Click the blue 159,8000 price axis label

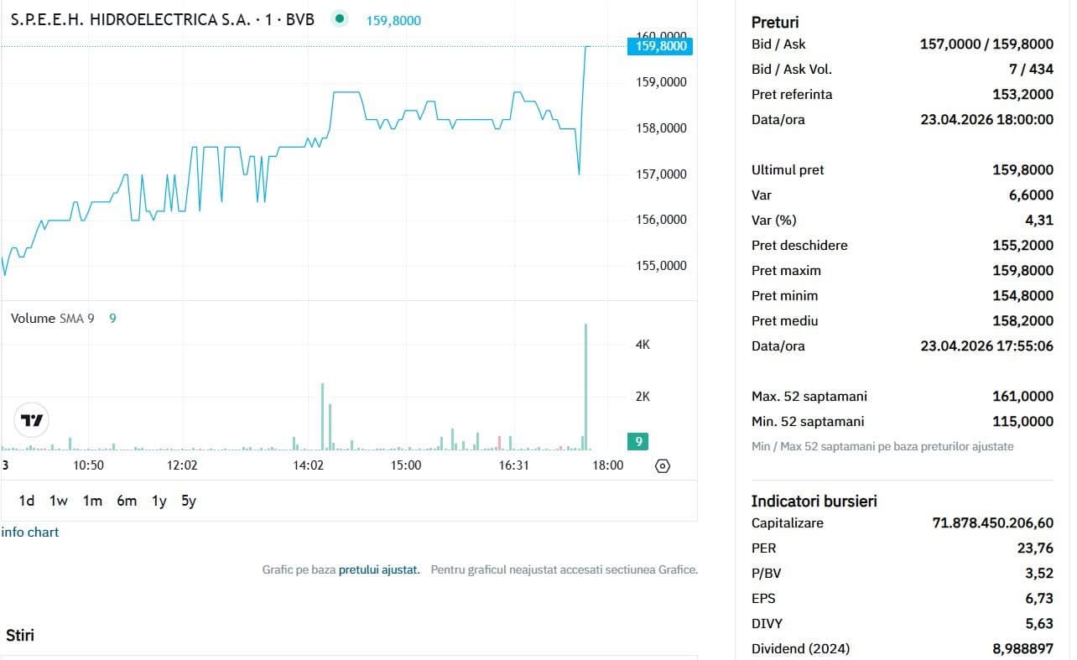pyautogui.click(x=660, y=46)
